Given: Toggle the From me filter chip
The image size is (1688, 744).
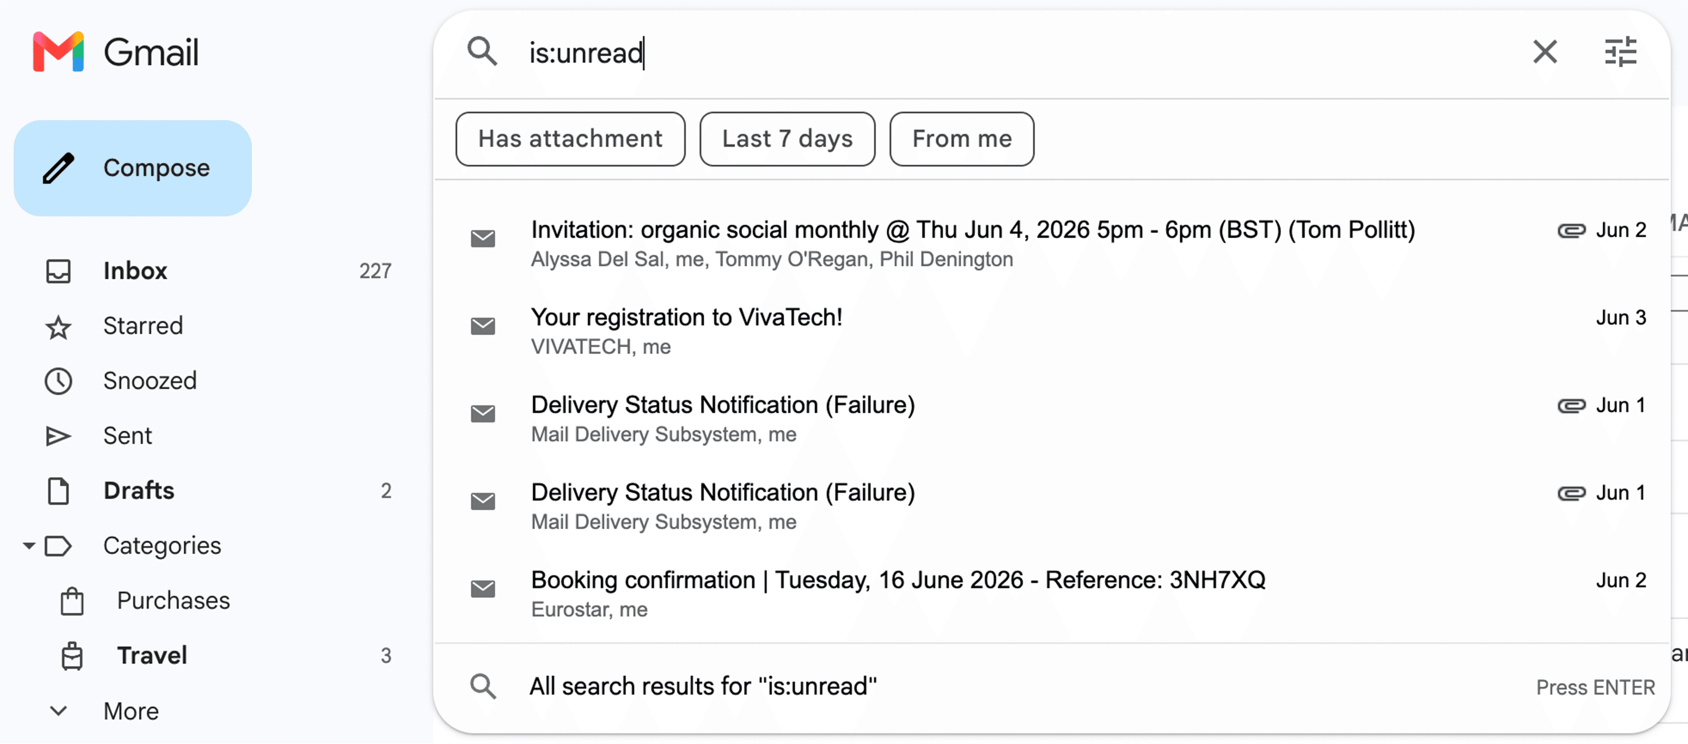Looking at the screenshot, I should pyautogui.click(x=961, y=139).
